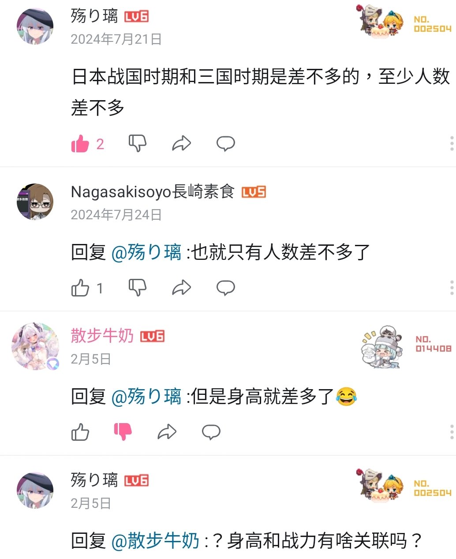
Task: Open more options for Nagasakisoyo's reply
Action: click(x=452, y=288)
